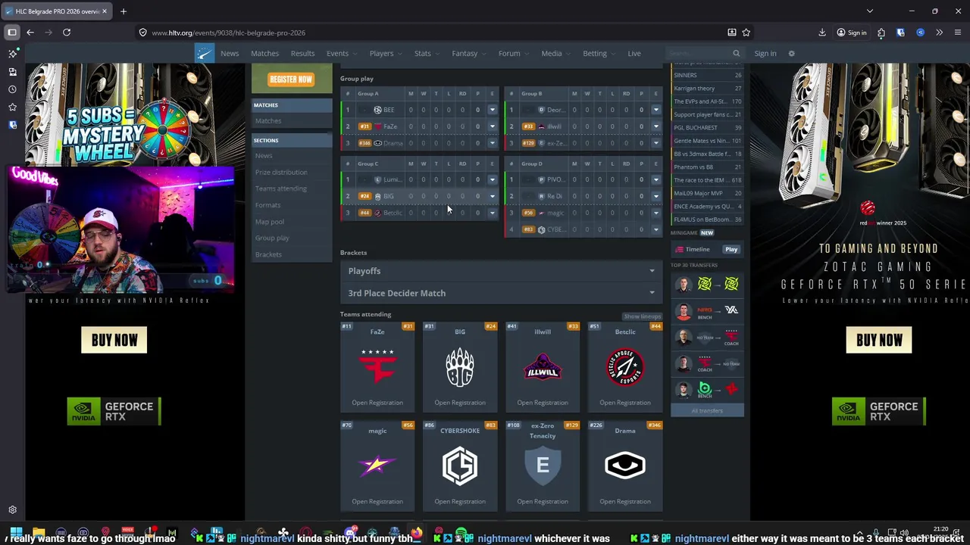Go to Map pool section link
Screen dimensions: 970x545
click(x=270, y=222)
